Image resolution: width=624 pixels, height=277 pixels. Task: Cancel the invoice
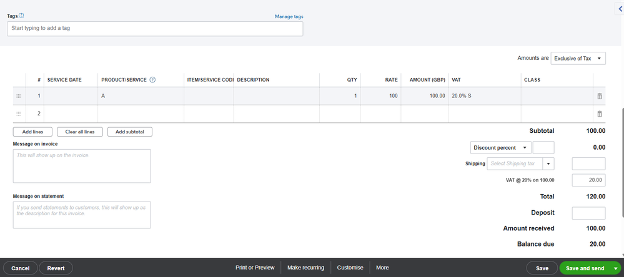pos(20,268)
